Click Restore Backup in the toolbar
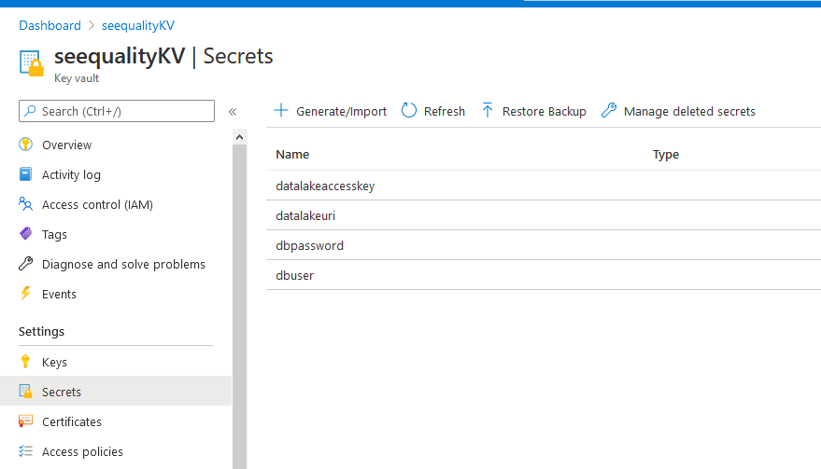This screenshot has height=469, width=821. 533,111
